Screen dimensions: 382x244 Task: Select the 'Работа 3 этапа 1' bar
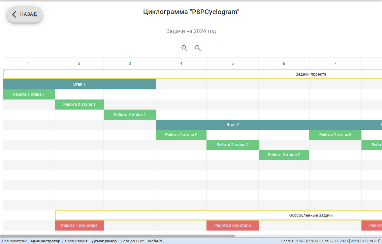[x=130, y=115]
